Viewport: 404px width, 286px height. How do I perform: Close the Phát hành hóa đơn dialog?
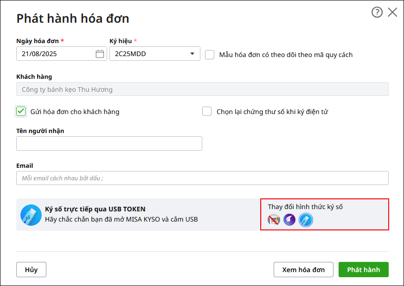click(392, 13)
